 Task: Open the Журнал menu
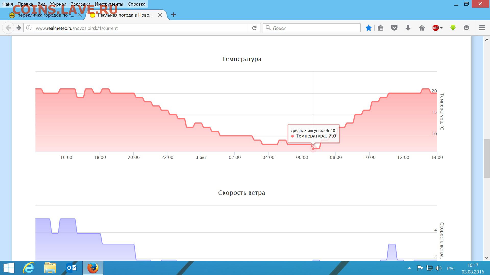coord(58,4)
